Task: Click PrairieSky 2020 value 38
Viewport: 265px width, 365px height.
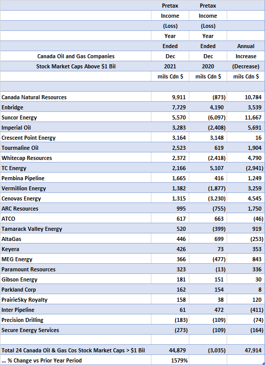Action: (221, 300)
